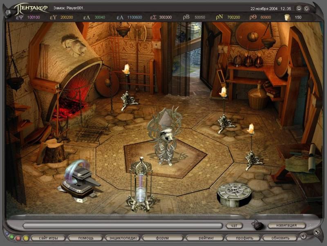Click the red indicator light

pos(18,238)
